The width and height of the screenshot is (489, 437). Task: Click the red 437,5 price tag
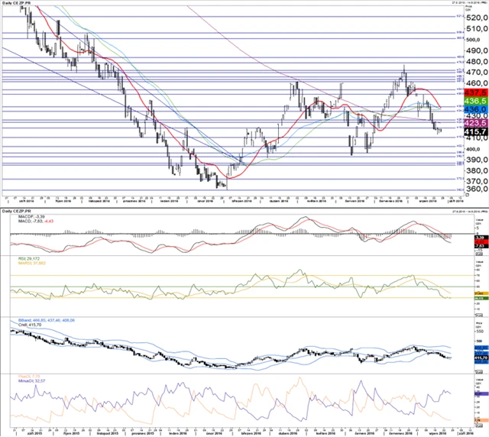(x=476, y=92)
